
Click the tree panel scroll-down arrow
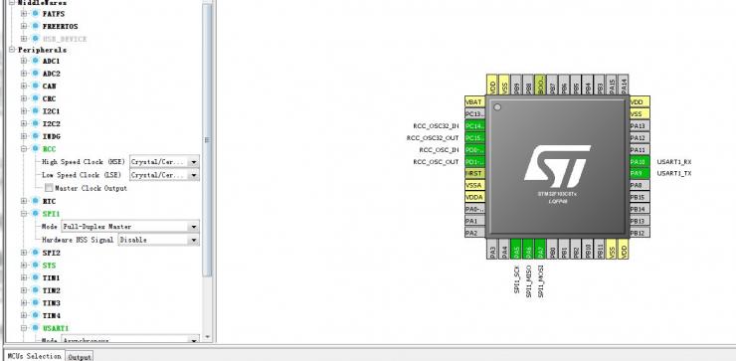208,337
